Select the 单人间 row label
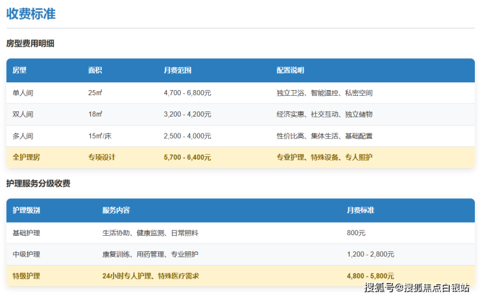 pos(23,93)
